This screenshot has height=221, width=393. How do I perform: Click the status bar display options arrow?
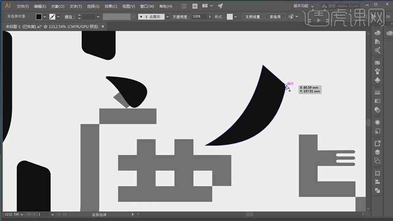click(x=132, y=214)
